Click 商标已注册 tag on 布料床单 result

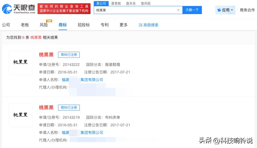pyautogui.click(x=69, y=108)
